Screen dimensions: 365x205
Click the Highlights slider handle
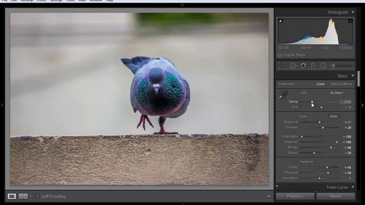coord(302,137)
